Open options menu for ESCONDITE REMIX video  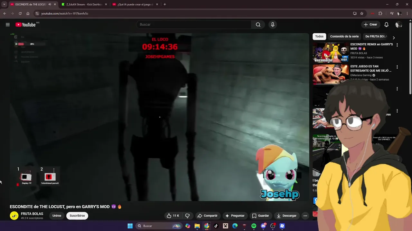[x=397, y=45]
